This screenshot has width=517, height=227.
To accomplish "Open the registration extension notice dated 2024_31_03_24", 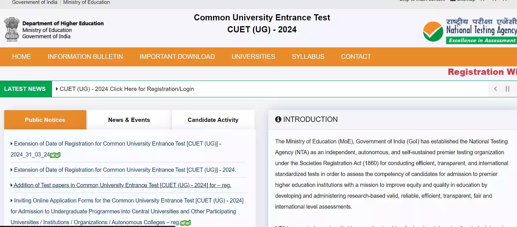I will click(x=116, y=149).
